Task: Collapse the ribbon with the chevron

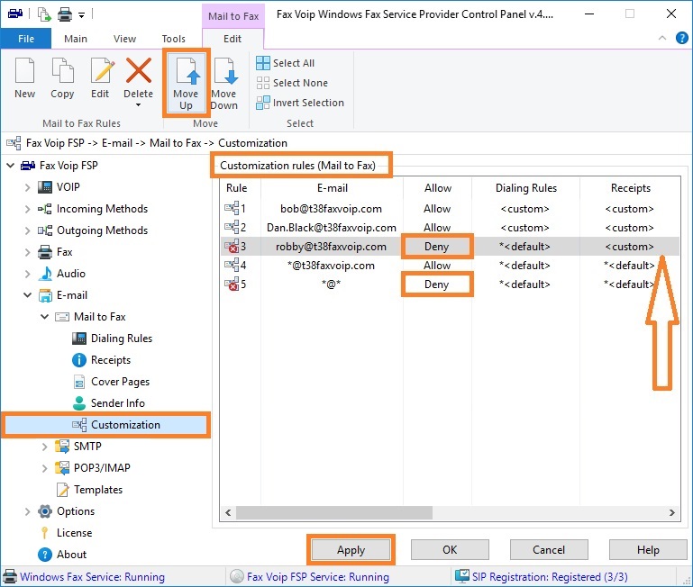Action: [662, 38]
